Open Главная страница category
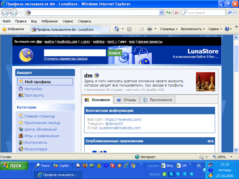 [x=36, y=116]
